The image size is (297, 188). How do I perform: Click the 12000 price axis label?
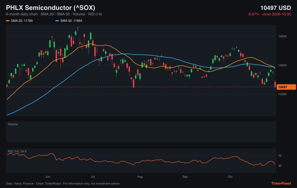[282, 65]
